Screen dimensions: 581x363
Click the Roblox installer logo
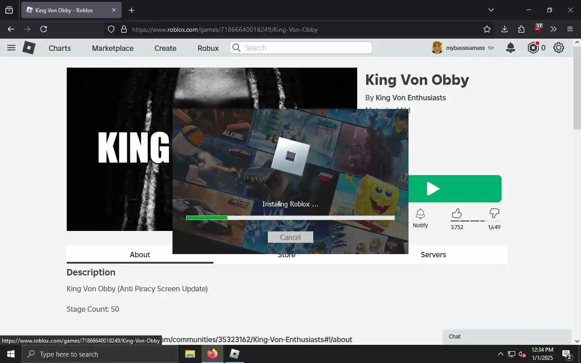(290, 157)
